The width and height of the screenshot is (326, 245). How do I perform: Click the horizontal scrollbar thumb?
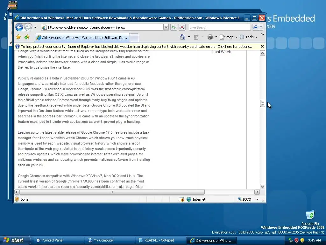coord(112,192)
